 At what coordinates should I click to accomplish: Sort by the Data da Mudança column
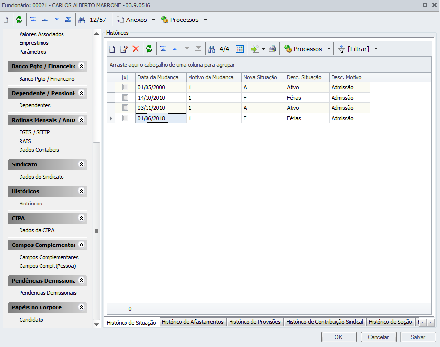161,77
